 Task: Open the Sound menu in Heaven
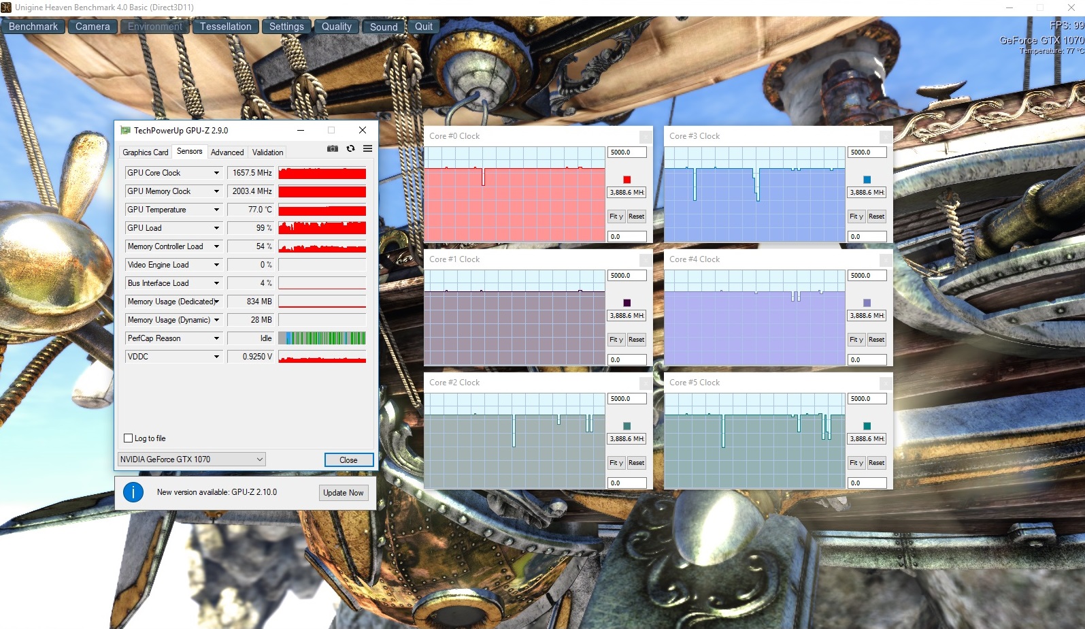(x=384, y=27)
